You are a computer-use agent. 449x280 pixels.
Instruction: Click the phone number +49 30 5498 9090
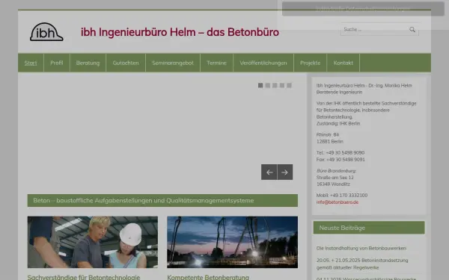(x=345, y=152)
